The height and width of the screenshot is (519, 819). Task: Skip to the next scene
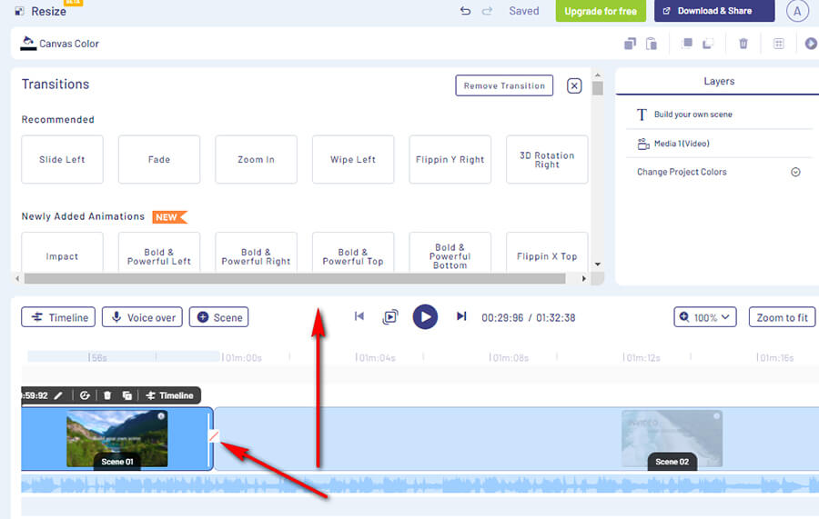pos(461,316)
